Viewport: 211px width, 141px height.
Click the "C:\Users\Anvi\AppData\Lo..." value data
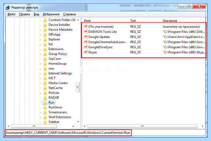tap(184, 37)
